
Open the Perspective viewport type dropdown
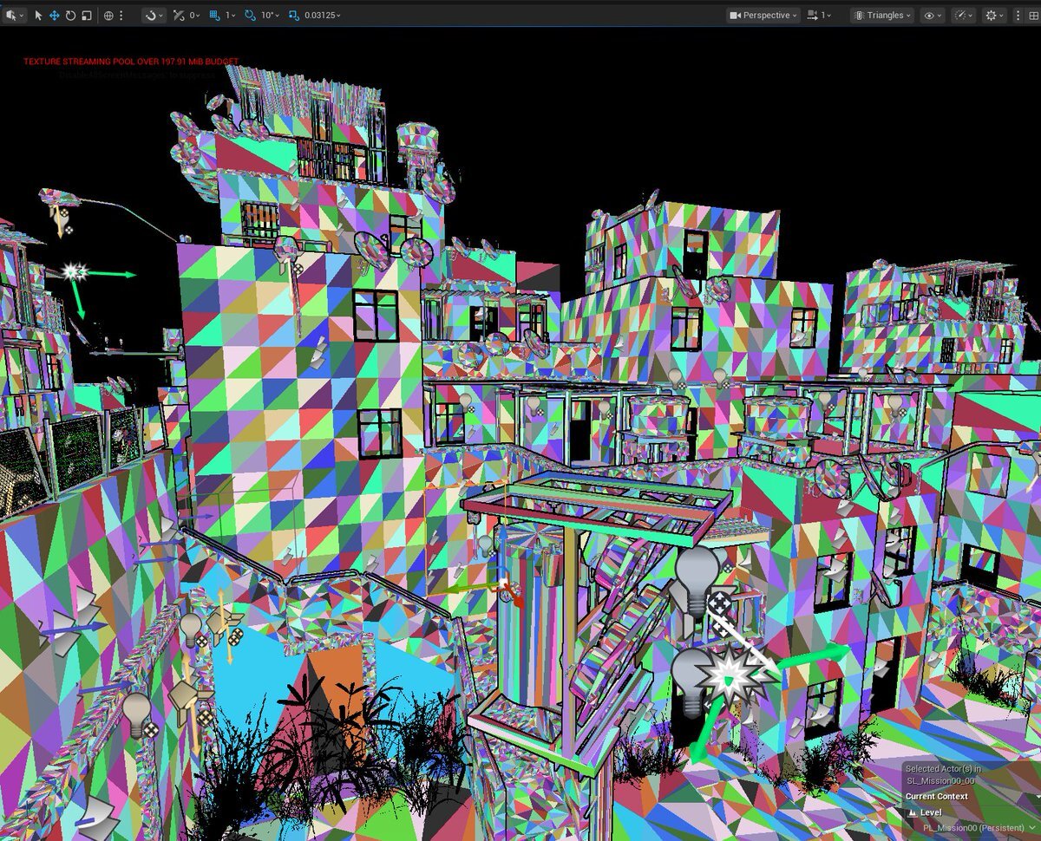point(762,16)
